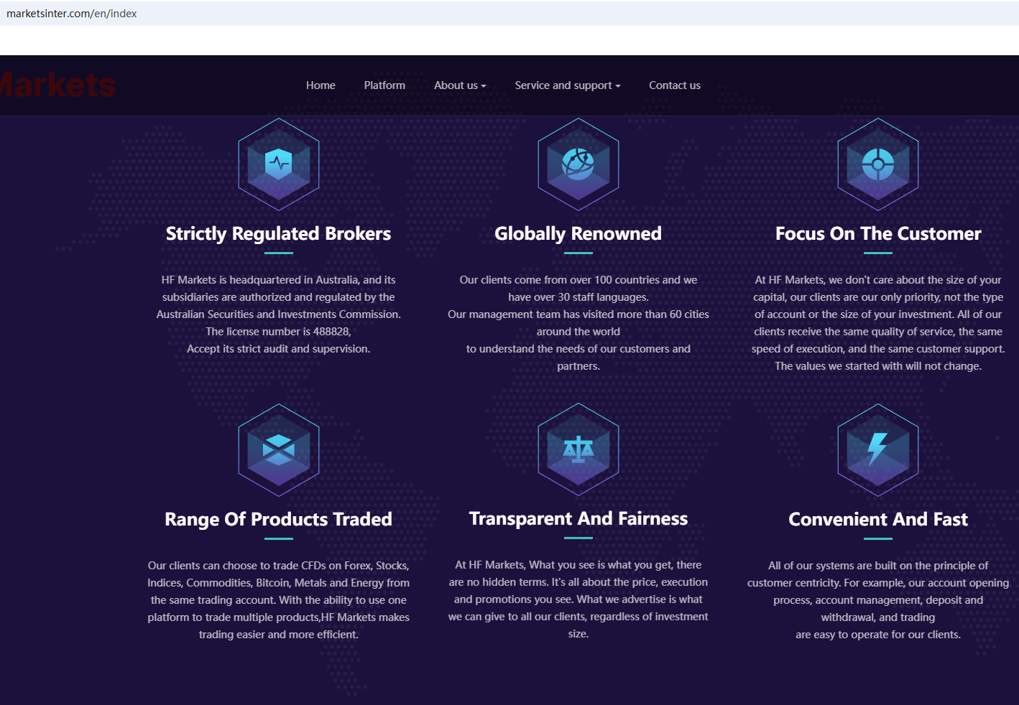The image size is (1019, 705).
Task: Select the Range Of Products Traded heading
Action: tap(279, 520)
